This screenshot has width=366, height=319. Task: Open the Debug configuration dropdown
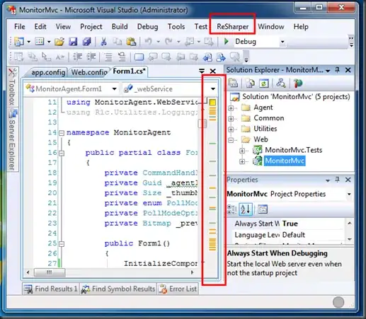click(x=282, y=42)
